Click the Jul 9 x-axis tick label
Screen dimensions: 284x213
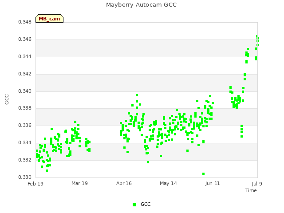pyautogui.click(x=257, y=184)
